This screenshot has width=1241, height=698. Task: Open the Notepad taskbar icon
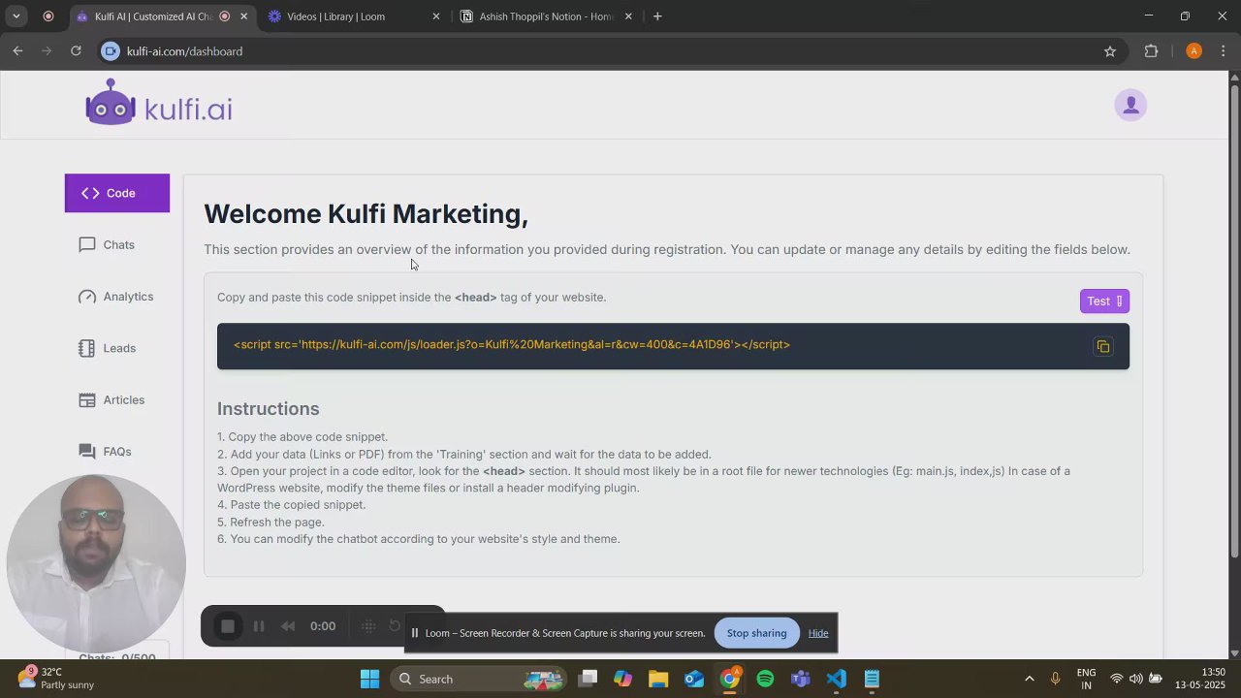(x=872, y=679)
